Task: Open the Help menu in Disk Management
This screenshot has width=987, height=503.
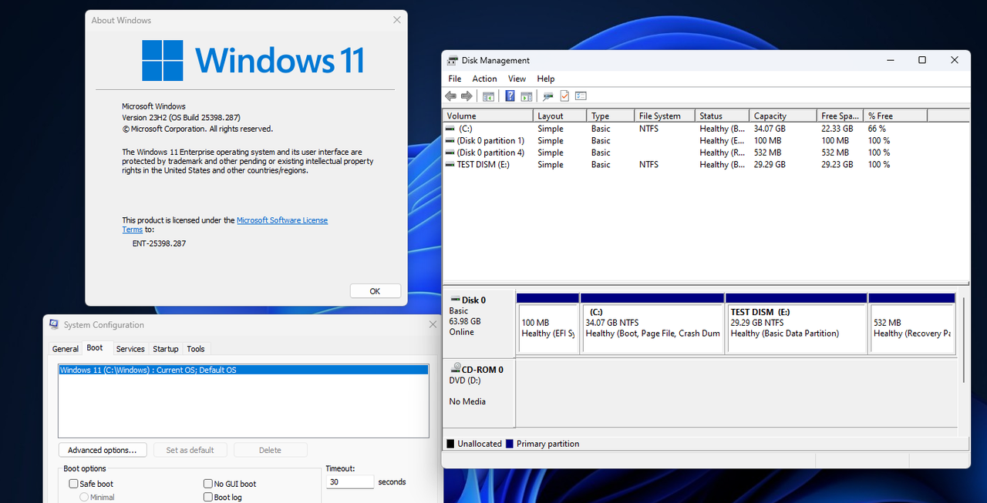Action: pos(546,79)
